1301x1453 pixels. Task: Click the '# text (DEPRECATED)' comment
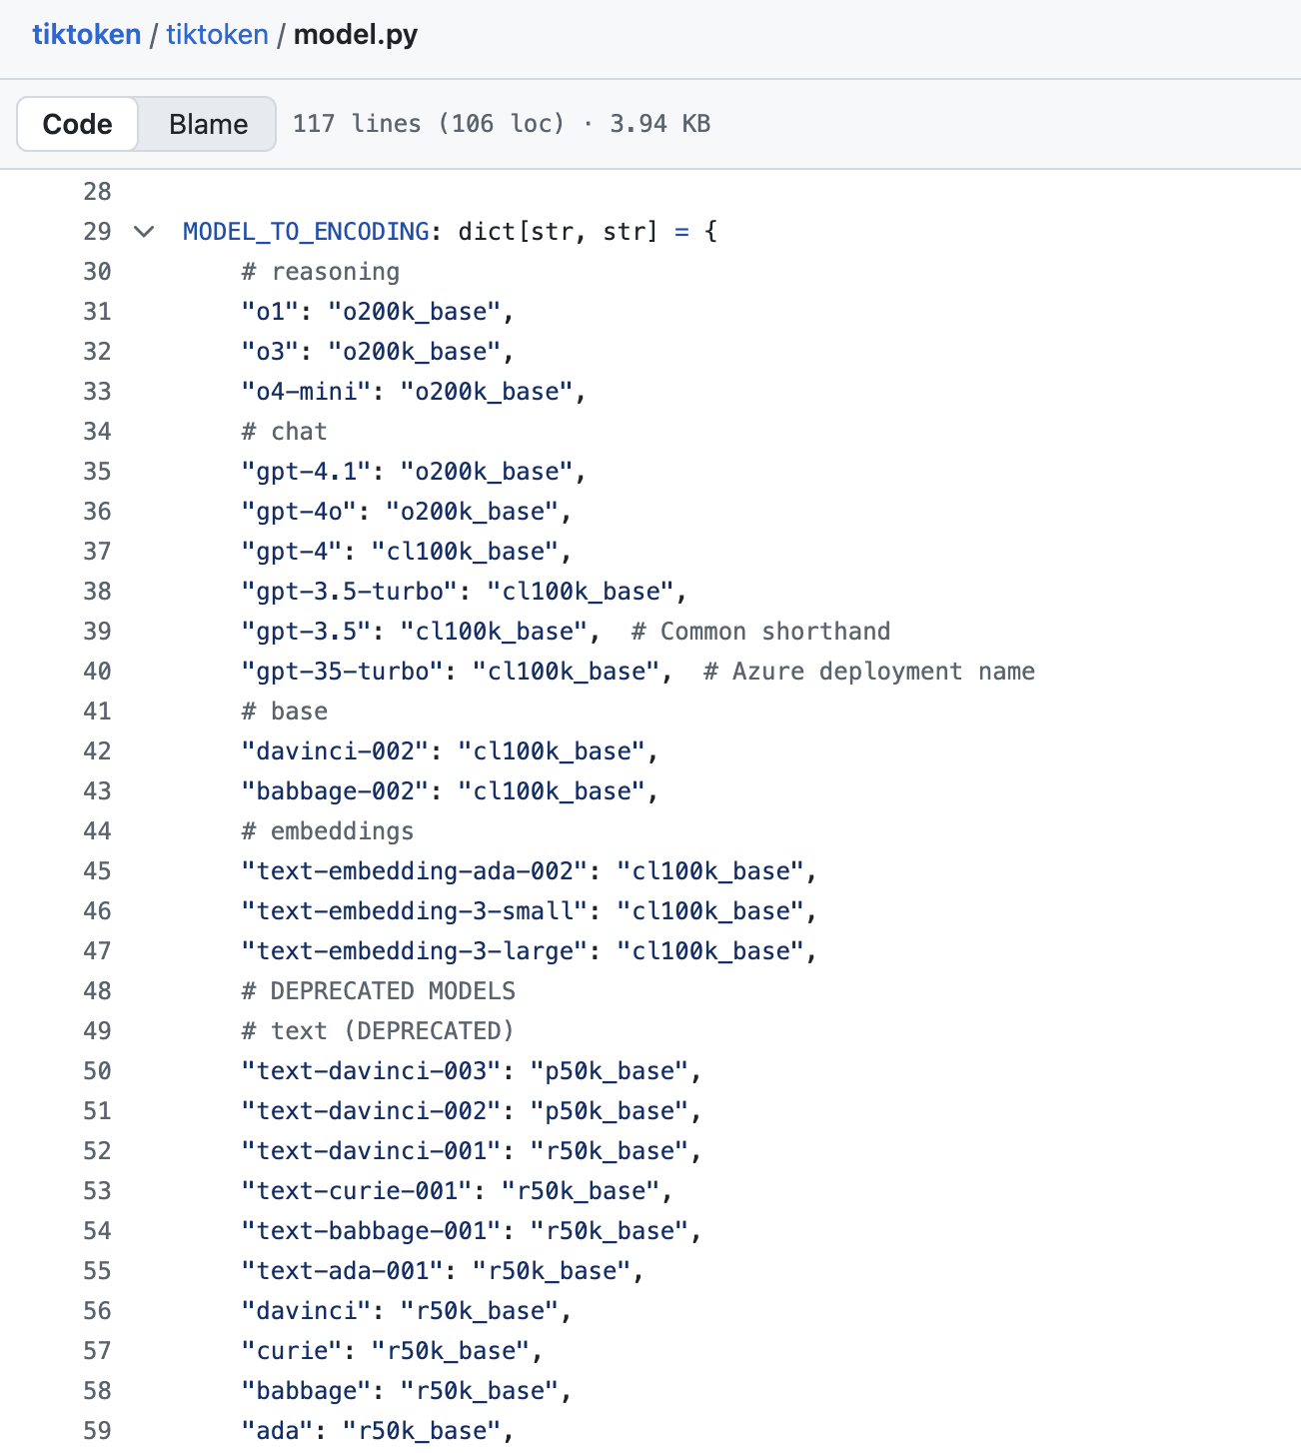coord(379,1031)
